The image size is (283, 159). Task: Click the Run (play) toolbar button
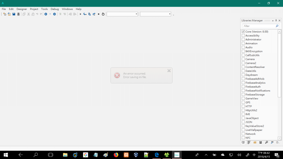click(x=80, y=14)
